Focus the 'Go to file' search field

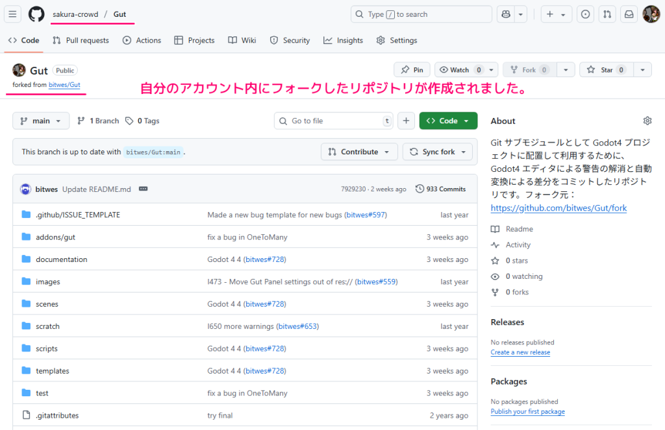click(334, 121)
